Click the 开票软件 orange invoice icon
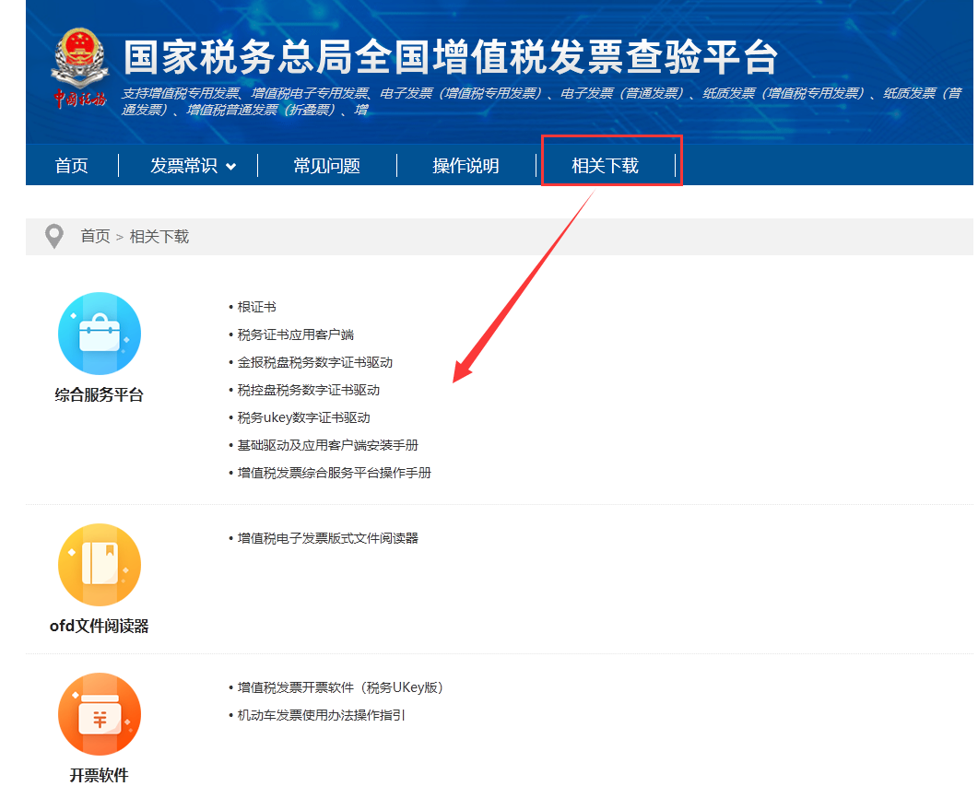Image resolution: width=978 pixels, height=798 pixels. tap(100, 714)
